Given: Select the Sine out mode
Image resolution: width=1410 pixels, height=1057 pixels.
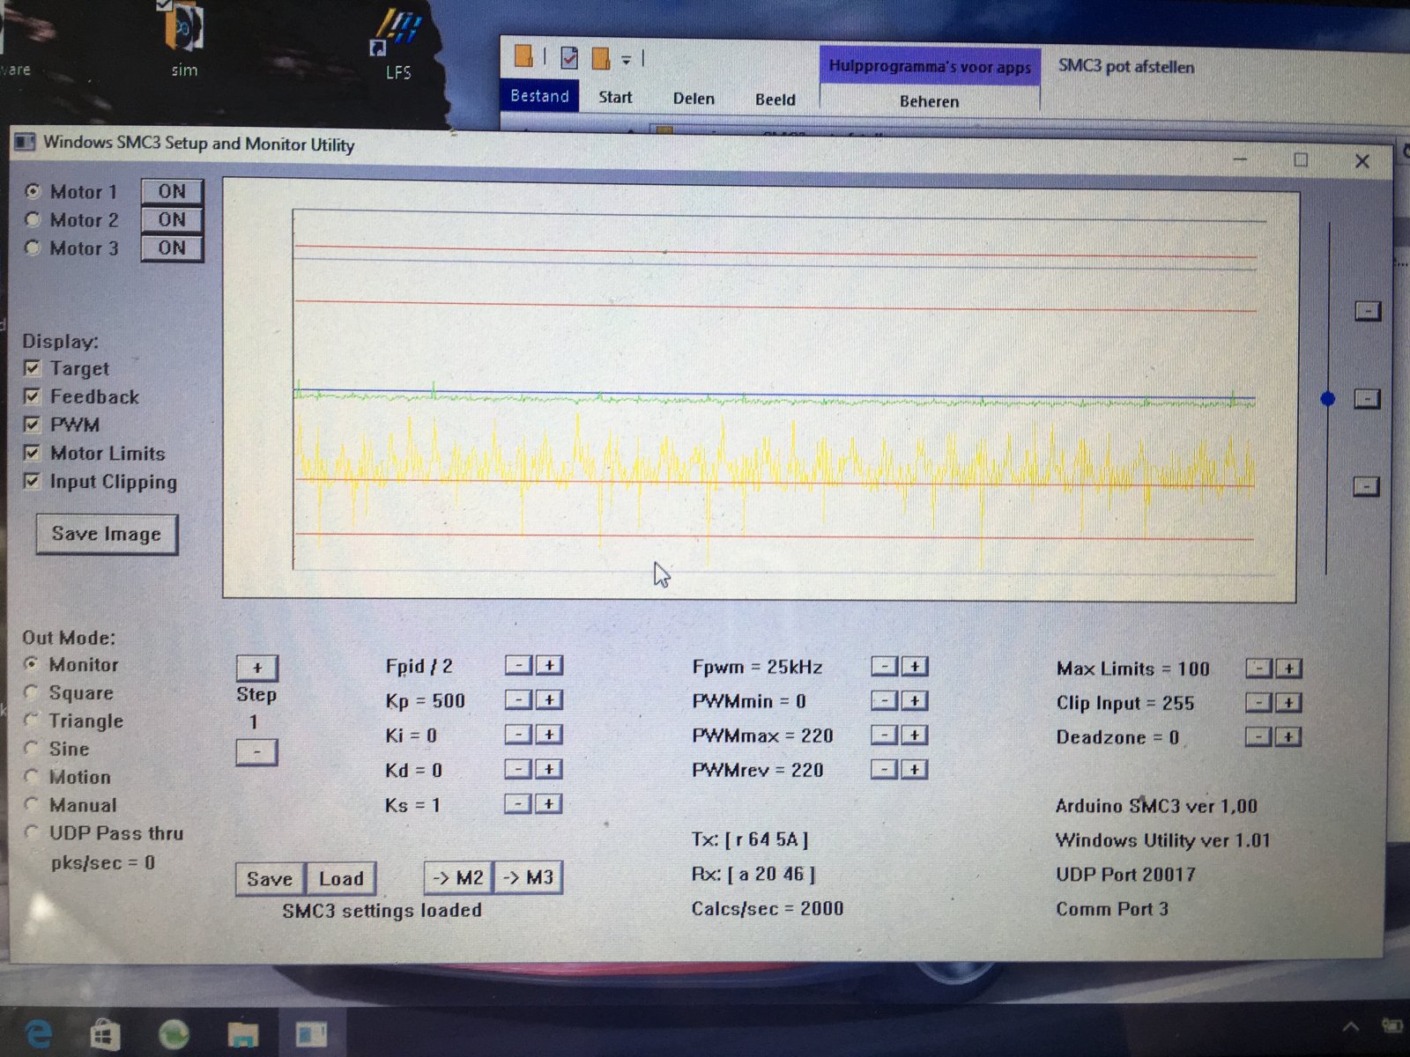Looking at the screenshot, I should (x=32, y=749).
